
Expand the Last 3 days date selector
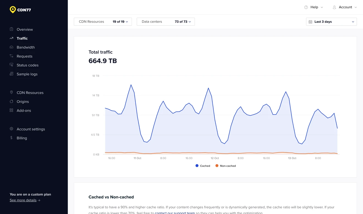331,22
